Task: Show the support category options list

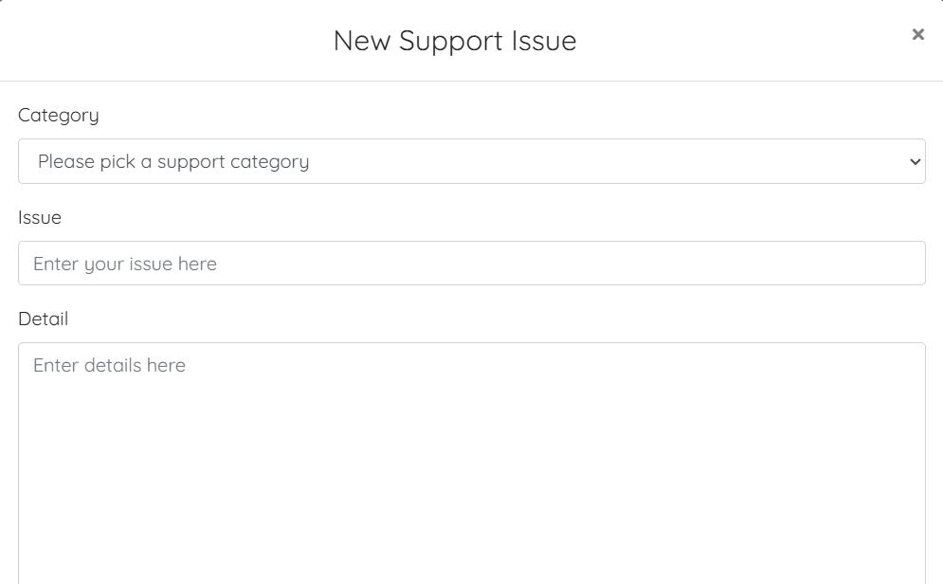Action: (x=471, y=161)
